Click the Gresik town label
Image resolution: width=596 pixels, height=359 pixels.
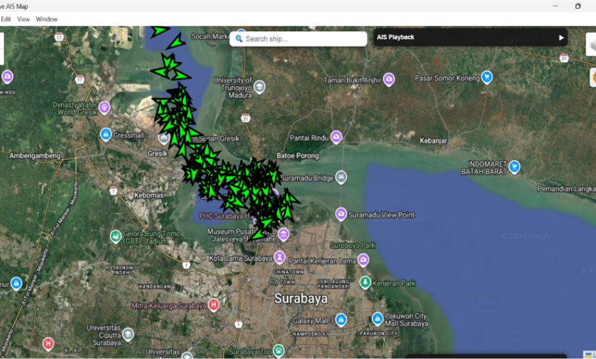pos(158,153)
